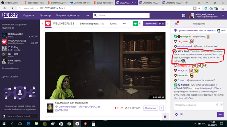
Task: Click the Task View taskbar icon
Action: [20, 123]
